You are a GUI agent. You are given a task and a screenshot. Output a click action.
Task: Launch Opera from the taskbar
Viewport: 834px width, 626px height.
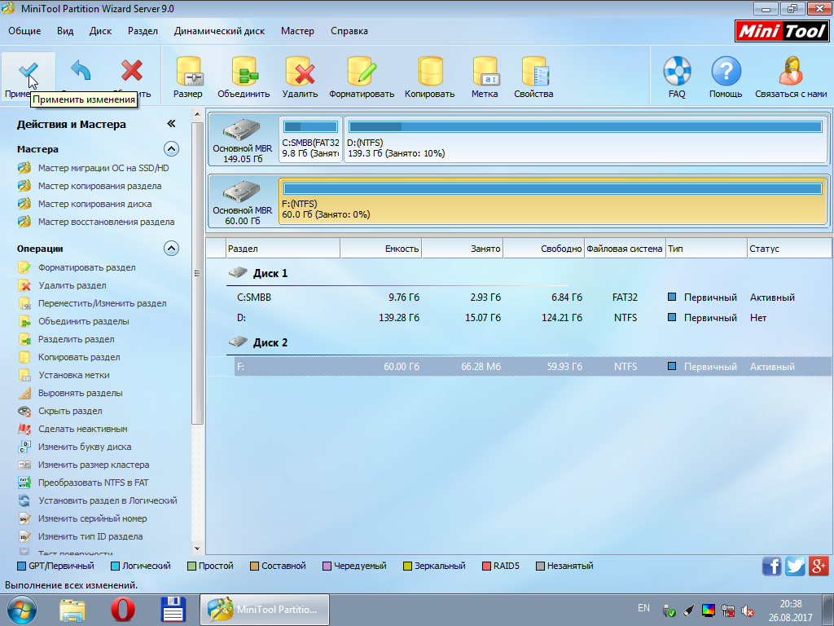pos(123,610)
